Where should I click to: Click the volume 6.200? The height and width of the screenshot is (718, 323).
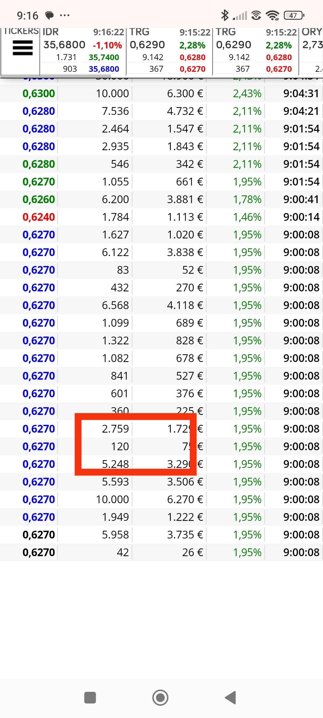pyautogui.click(x=115, y=200)
